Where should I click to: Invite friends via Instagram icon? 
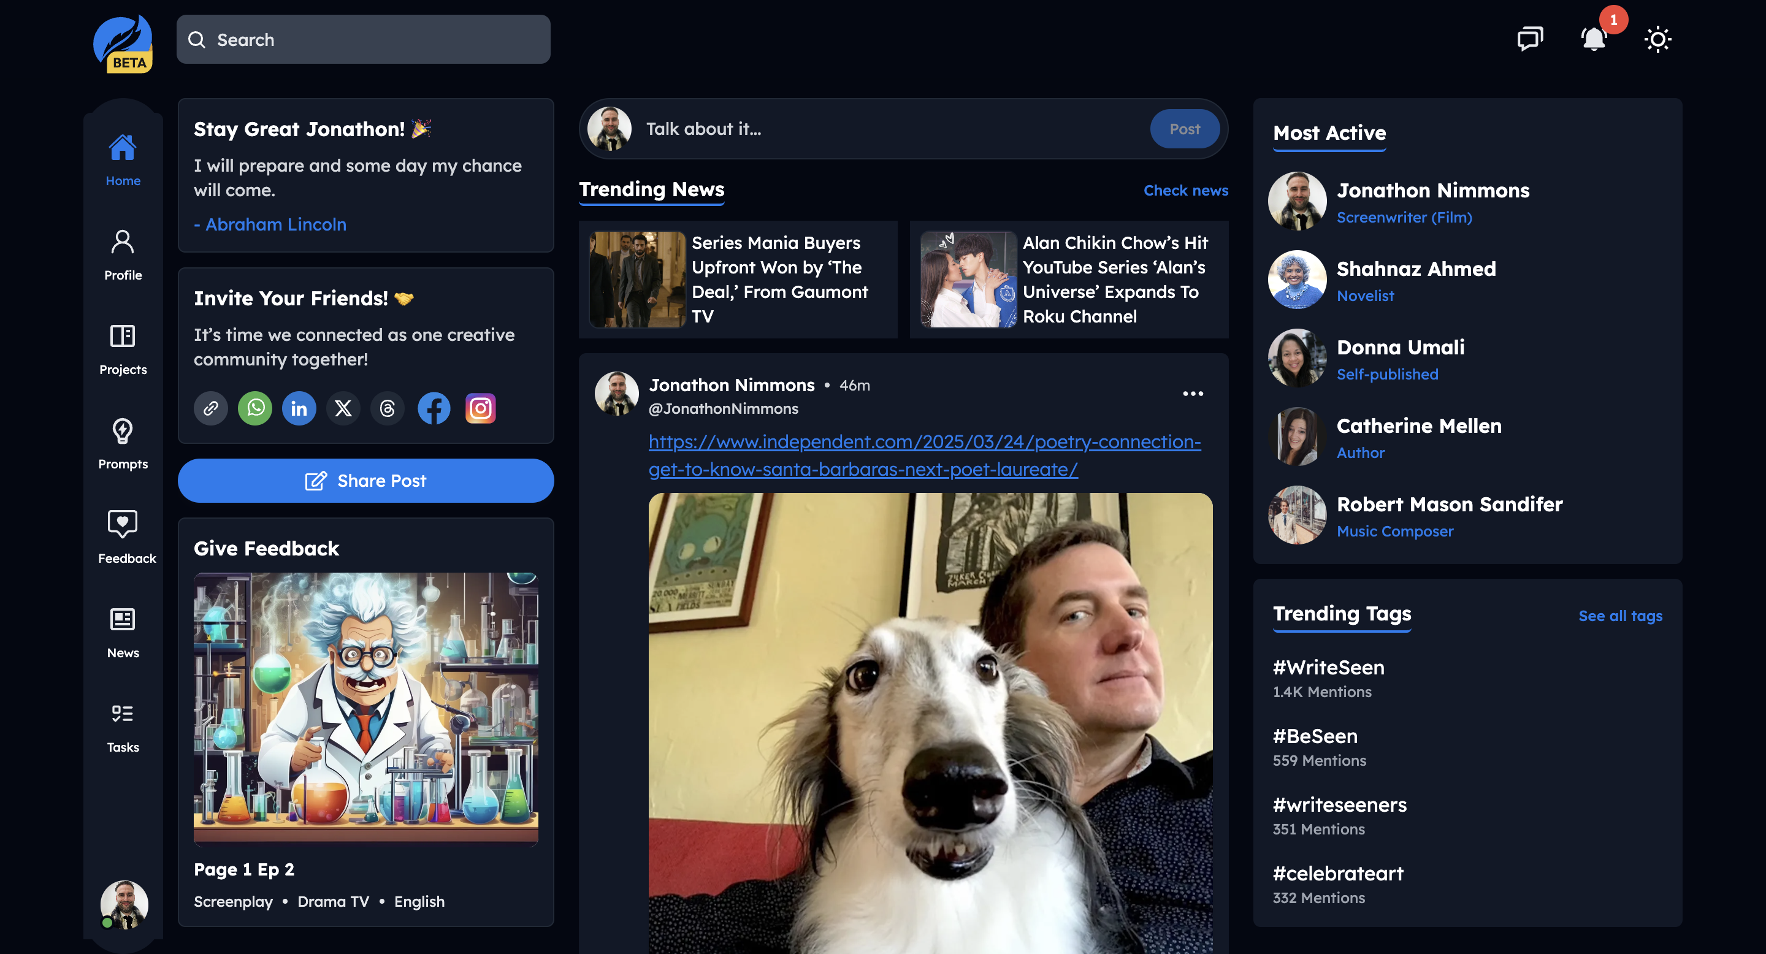click(x=481, y=408)
